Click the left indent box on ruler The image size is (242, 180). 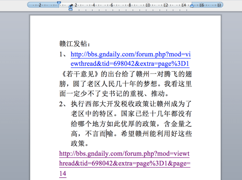(x=71, y=9)
